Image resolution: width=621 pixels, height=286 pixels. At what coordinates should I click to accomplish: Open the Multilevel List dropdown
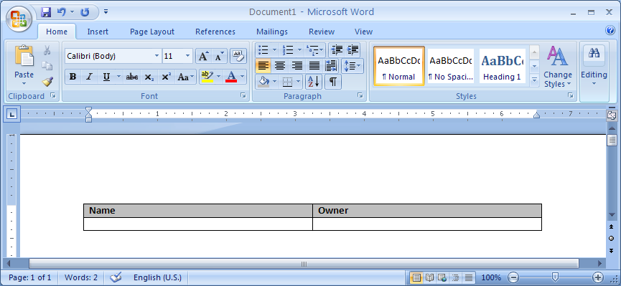pyautogui.click(x=321, y=50)
